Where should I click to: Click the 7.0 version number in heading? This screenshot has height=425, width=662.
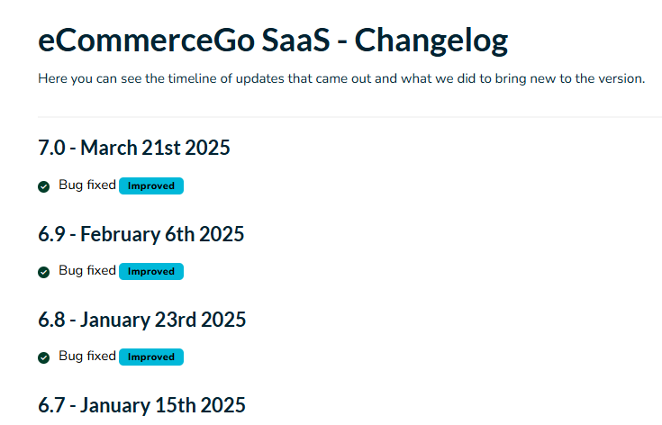click(x=51, y=148)
